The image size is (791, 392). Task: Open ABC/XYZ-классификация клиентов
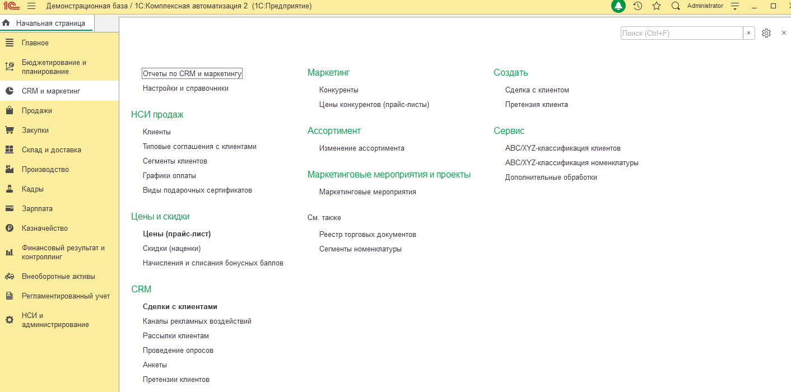(x=563, y=148)
